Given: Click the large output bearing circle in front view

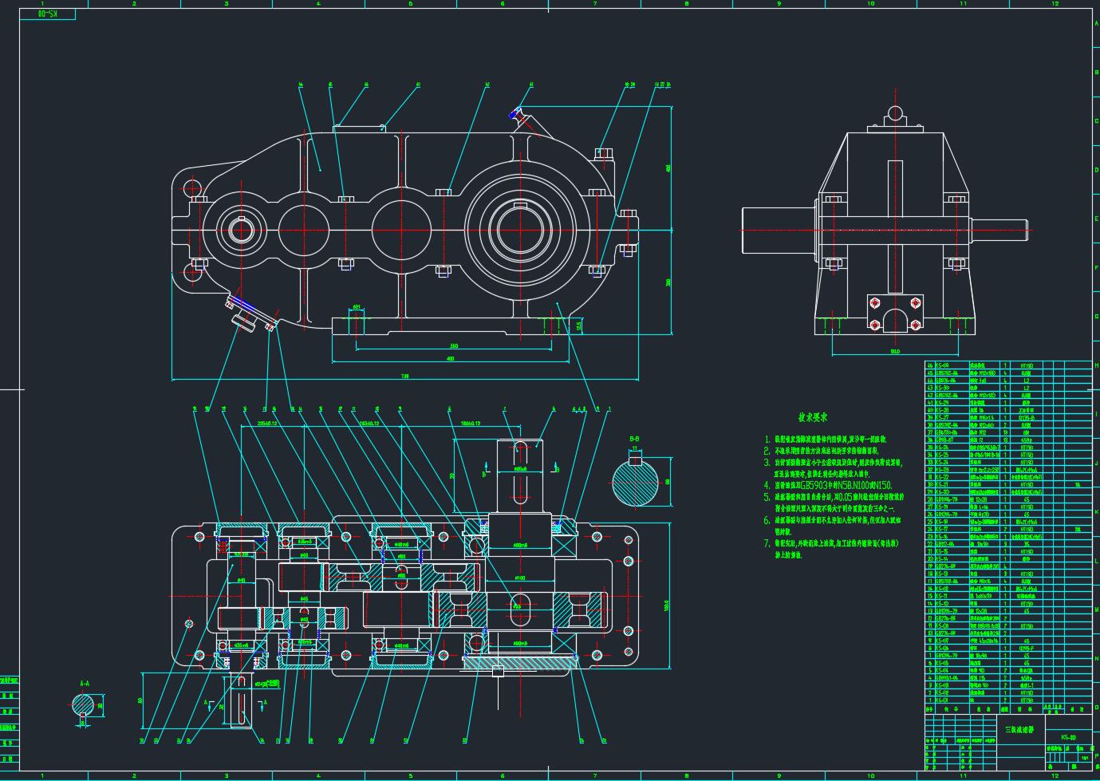Looking at the screenshot, I should coord(521,230).
